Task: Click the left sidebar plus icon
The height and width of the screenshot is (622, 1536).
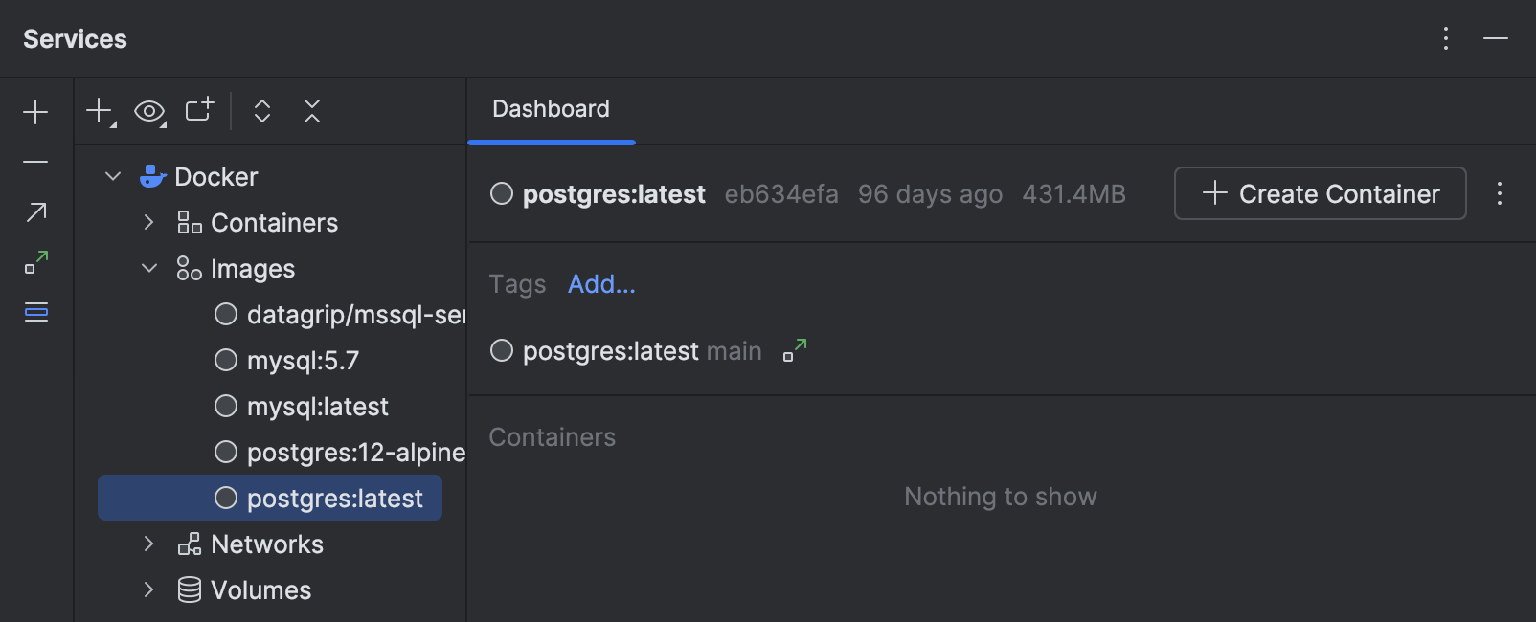Action: coord(35,112)
